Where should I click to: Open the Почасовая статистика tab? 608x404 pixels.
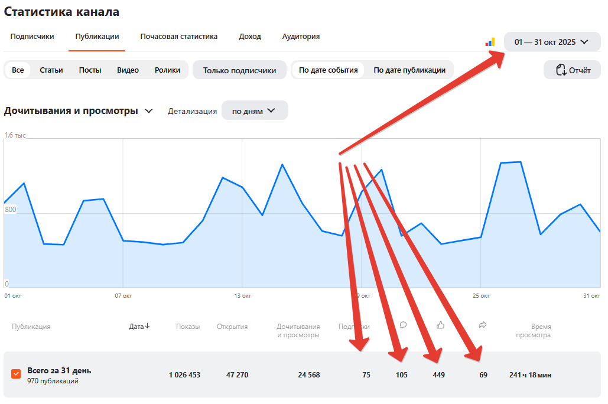179,37
